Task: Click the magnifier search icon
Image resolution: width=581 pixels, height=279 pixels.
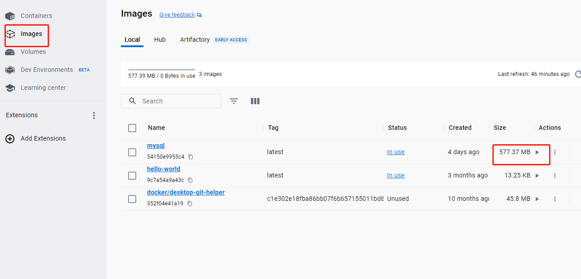Action: [133, 101]
